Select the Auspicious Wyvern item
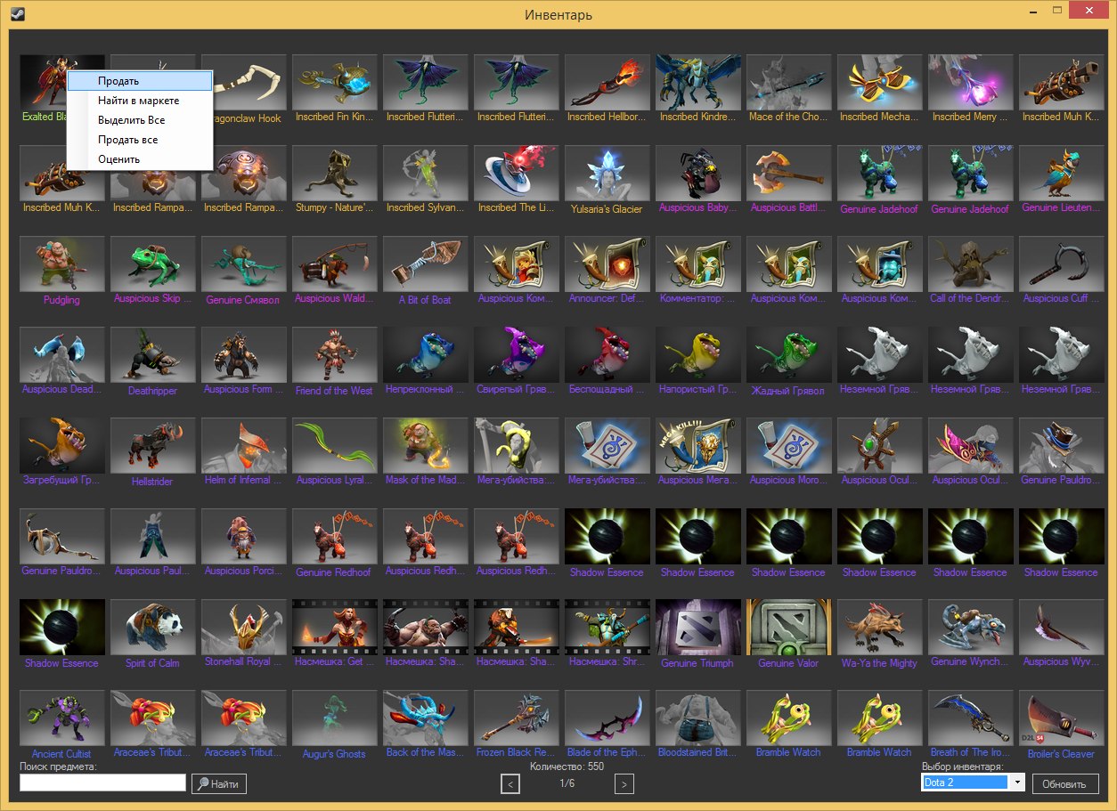Screen dimensions: 1117x811 (x=1062, y=628)
